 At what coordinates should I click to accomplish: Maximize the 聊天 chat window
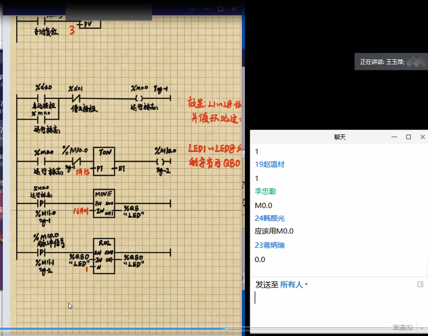click(x=408, y=137)
